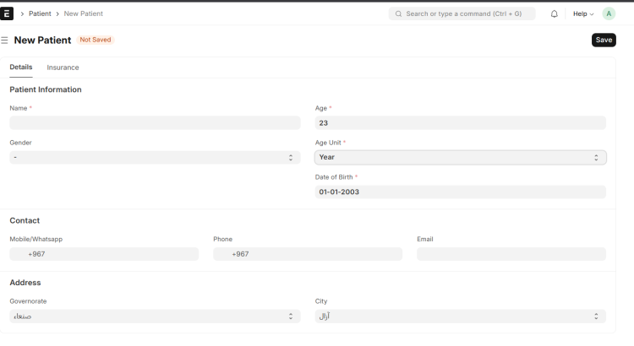The image size is (634, 346).
Task: Expand the Governorate select list
Action: [x=155, y=316]
